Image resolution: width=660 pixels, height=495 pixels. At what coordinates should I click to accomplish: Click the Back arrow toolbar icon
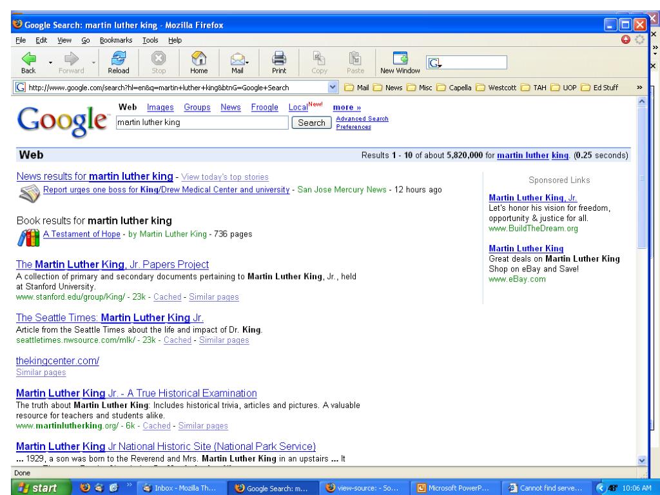tap(28, 59)
